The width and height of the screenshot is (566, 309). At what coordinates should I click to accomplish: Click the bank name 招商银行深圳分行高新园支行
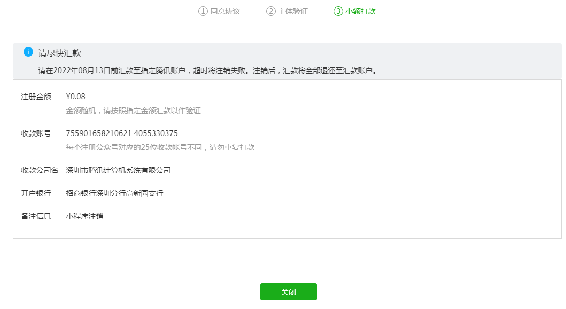[114, 193]
